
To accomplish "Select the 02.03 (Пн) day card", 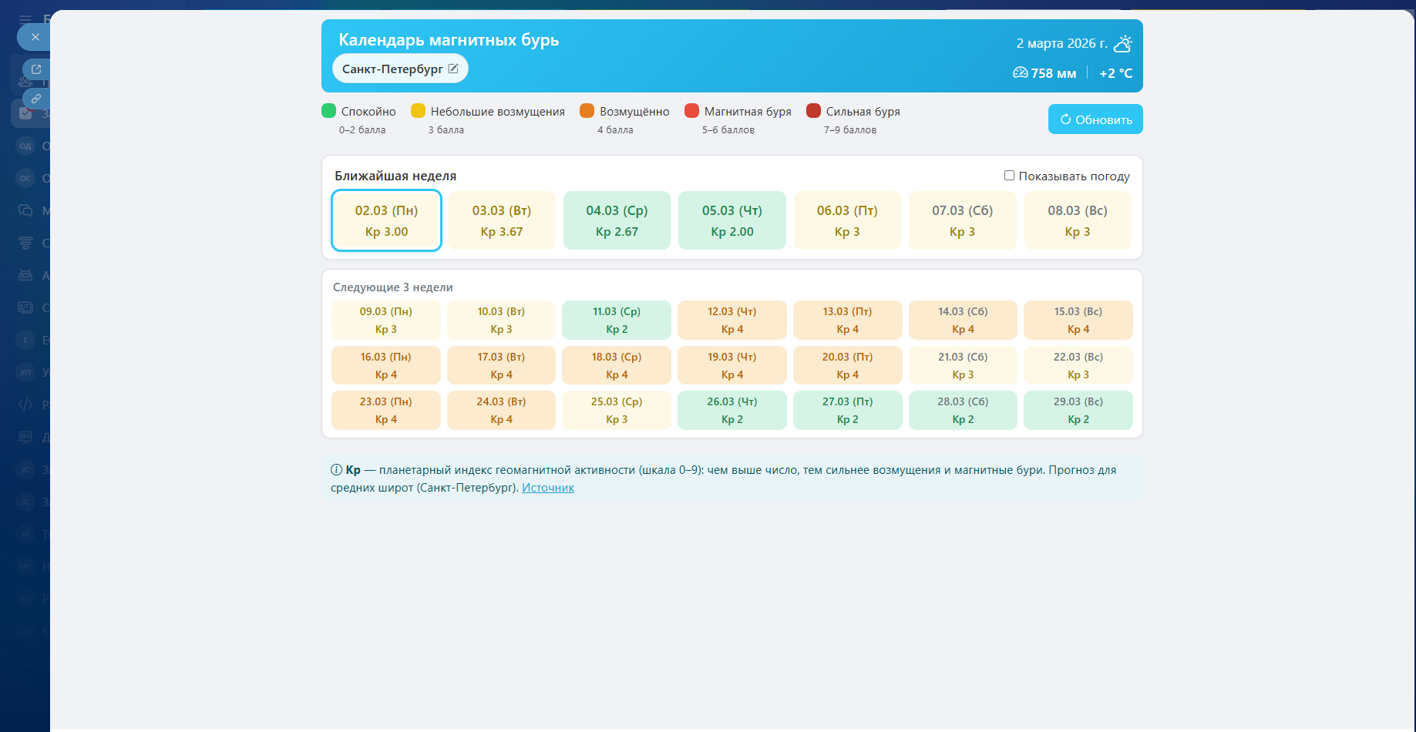I will [386, 220].
